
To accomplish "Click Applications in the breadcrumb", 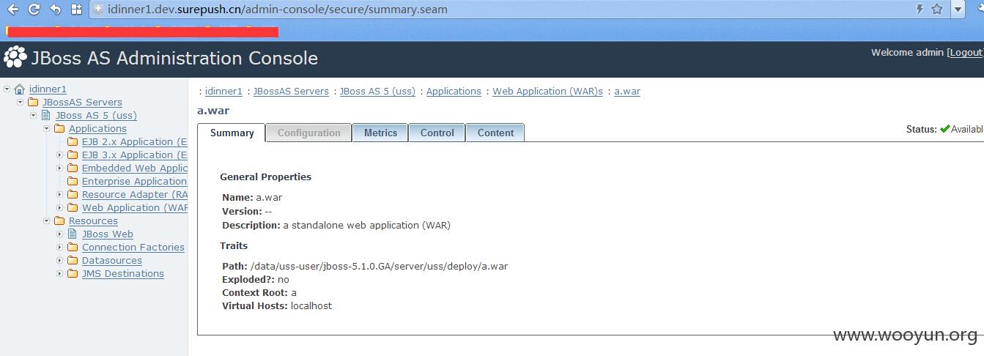I will [454, 92].
